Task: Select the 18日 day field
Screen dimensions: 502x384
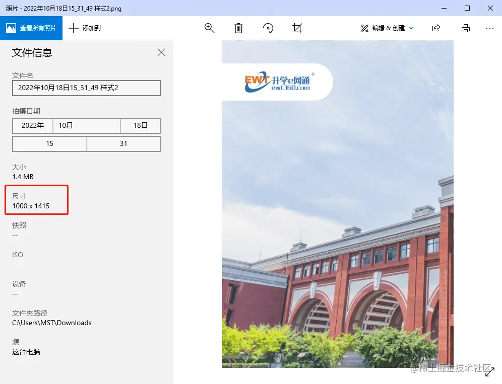Action: click(141, 126)
